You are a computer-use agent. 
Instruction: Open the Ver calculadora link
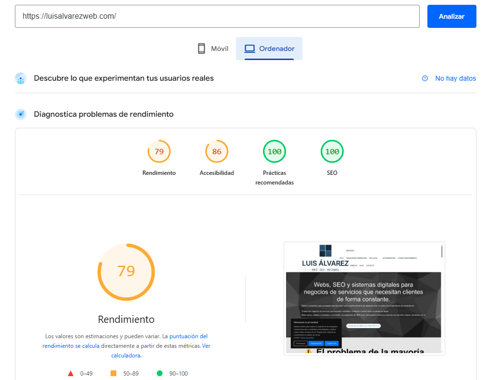click(x=206, y=346)
